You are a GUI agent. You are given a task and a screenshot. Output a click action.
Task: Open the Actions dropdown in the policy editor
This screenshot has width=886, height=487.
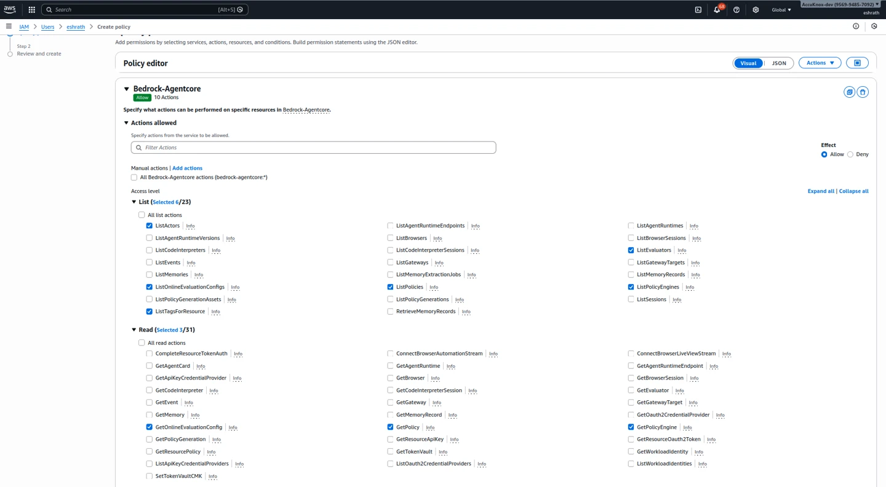click(x=820, y=62)
